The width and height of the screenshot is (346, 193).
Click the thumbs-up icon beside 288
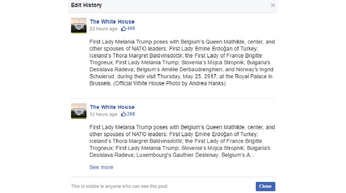point(124,114)
